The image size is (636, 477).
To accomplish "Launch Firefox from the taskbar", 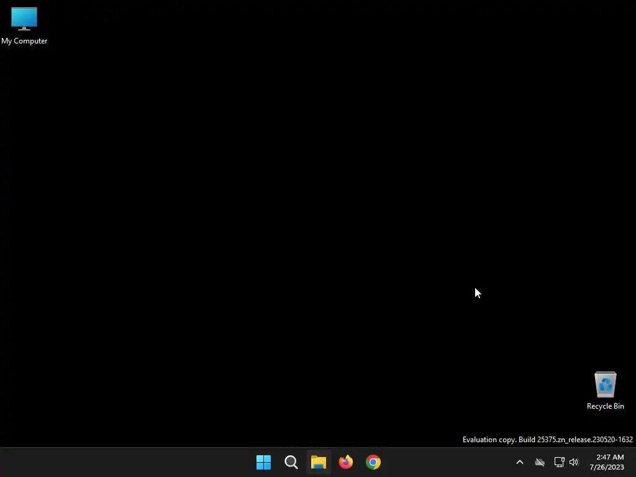I will [x=346, y=462].
